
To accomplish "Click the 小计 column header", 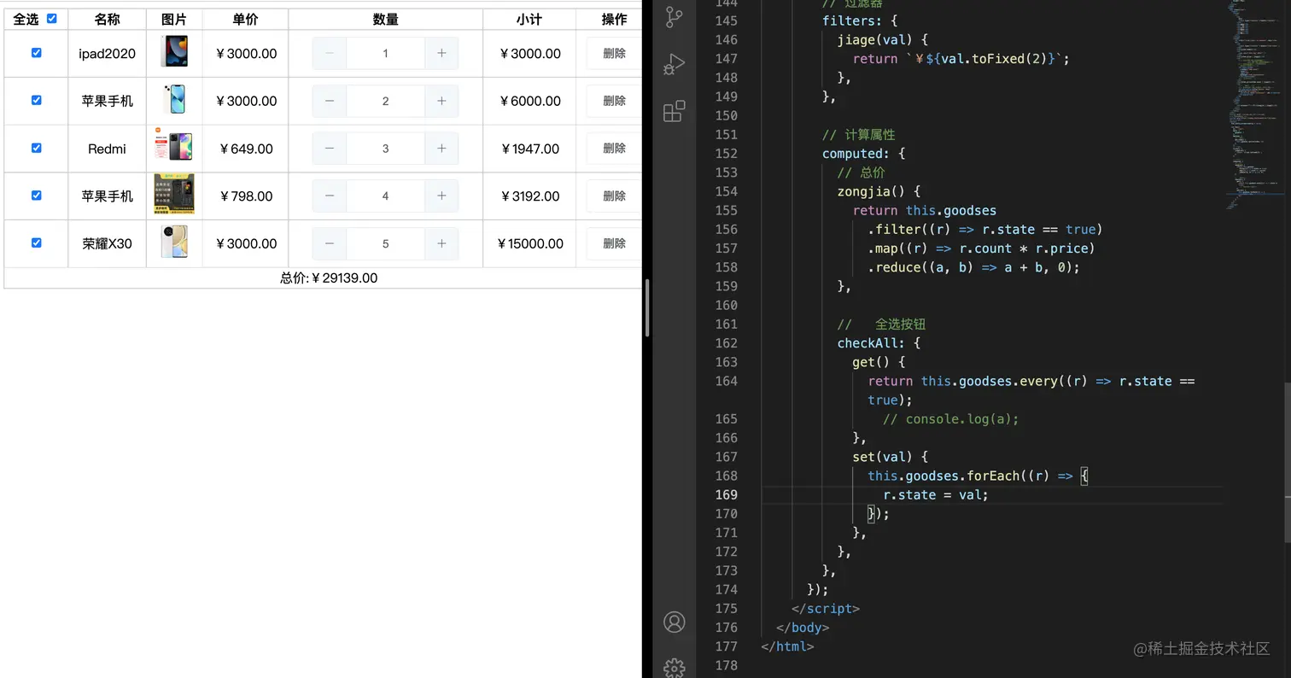I will pos(529,19).
